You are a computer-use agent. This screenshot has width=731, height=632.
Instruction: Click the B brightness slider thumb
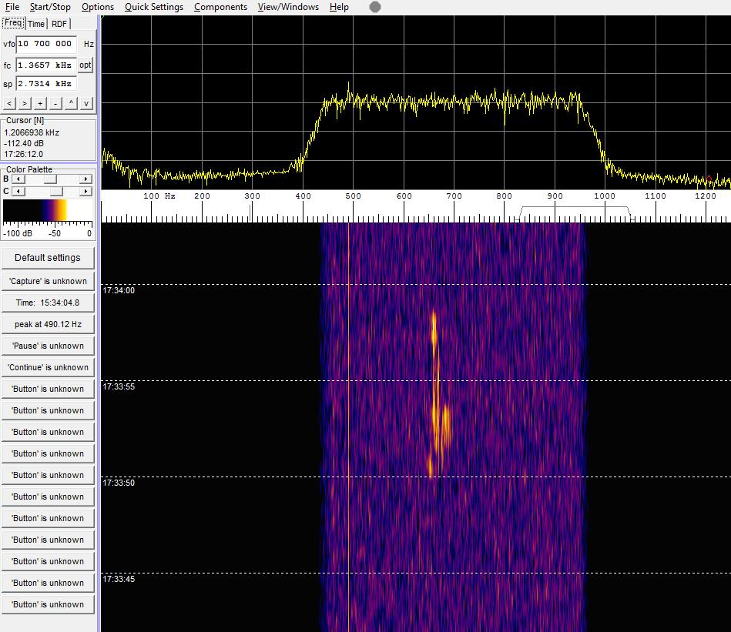50,179
